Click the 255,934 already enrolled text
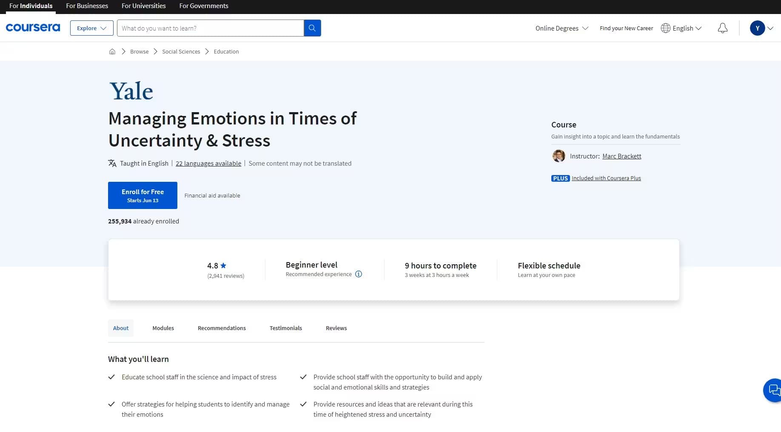Image resolution: width=781 pixels, height=432 pixels. click(x=143, y=221)
